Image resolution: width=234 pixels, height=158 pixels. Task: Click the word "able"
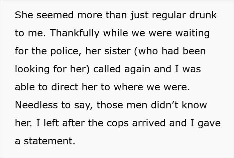click(25, 87)
